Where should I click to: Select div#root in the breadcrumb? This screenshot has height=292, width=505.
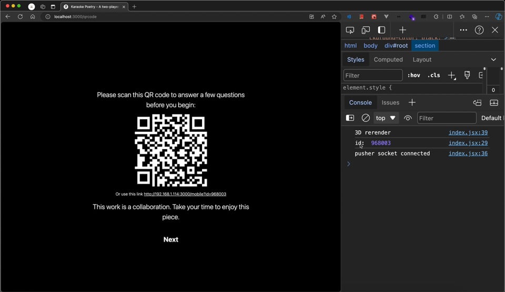(396, 46)
